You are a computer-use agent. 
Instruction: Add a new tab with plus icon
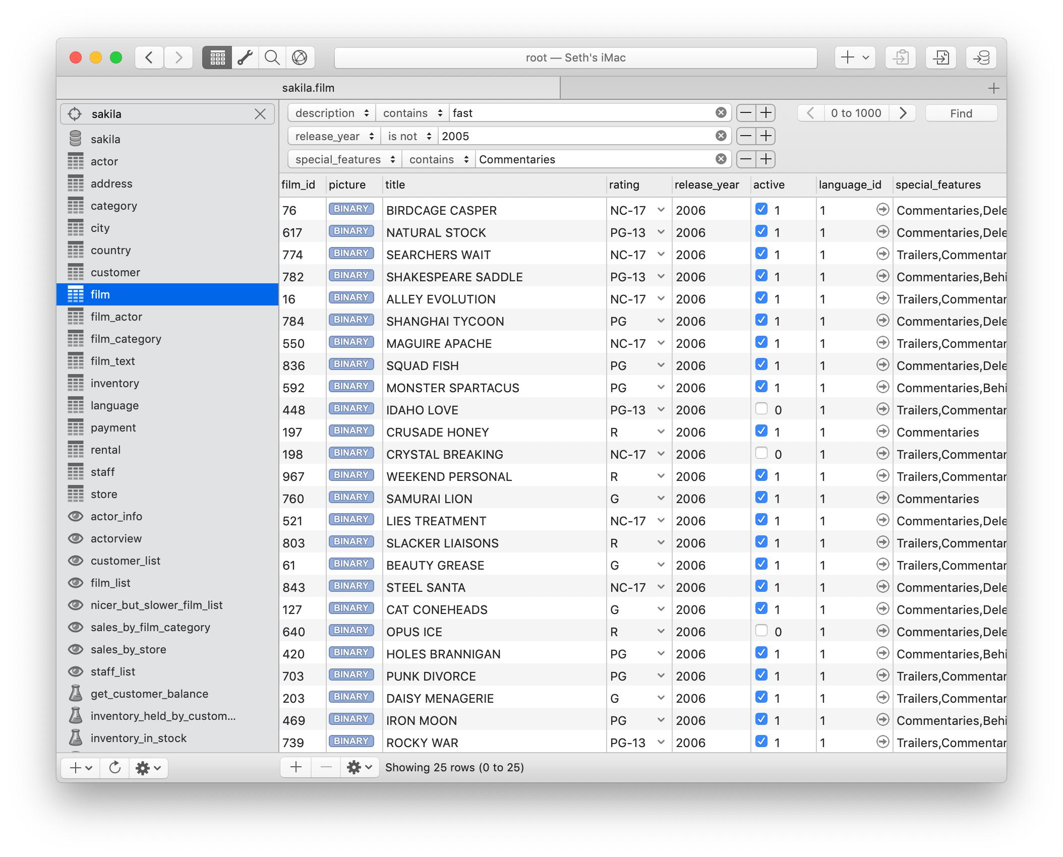pyautogui.click(x=993, y=88)
